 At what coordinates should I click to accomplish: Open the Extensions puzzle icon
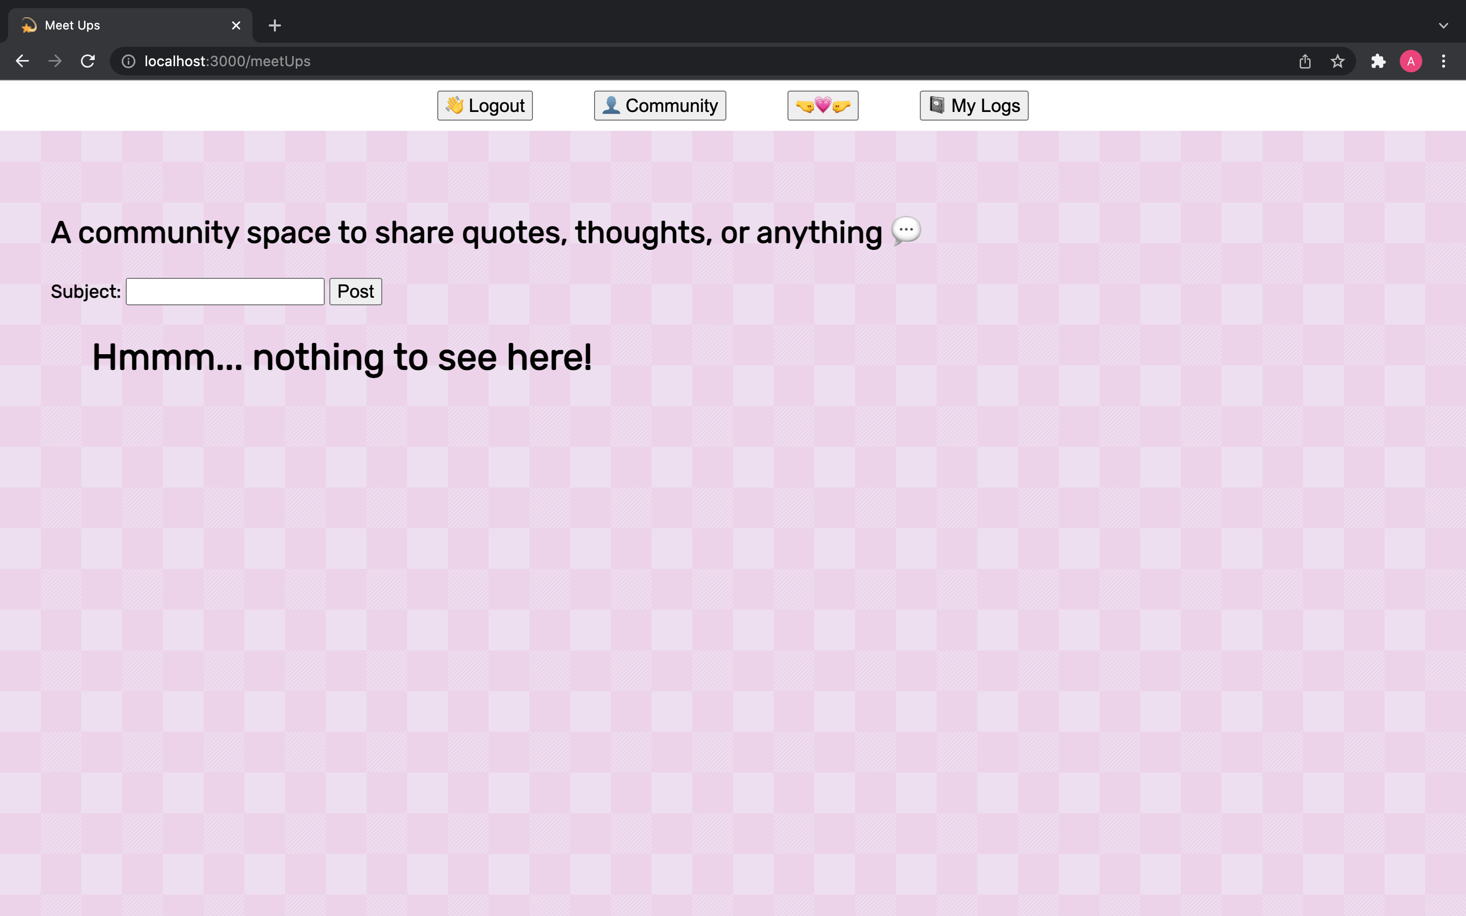point(1378,61)
